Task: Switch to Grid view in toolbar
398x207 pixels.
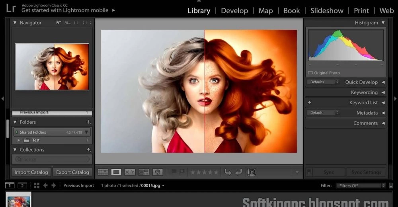Action: [x=103, y=172]
